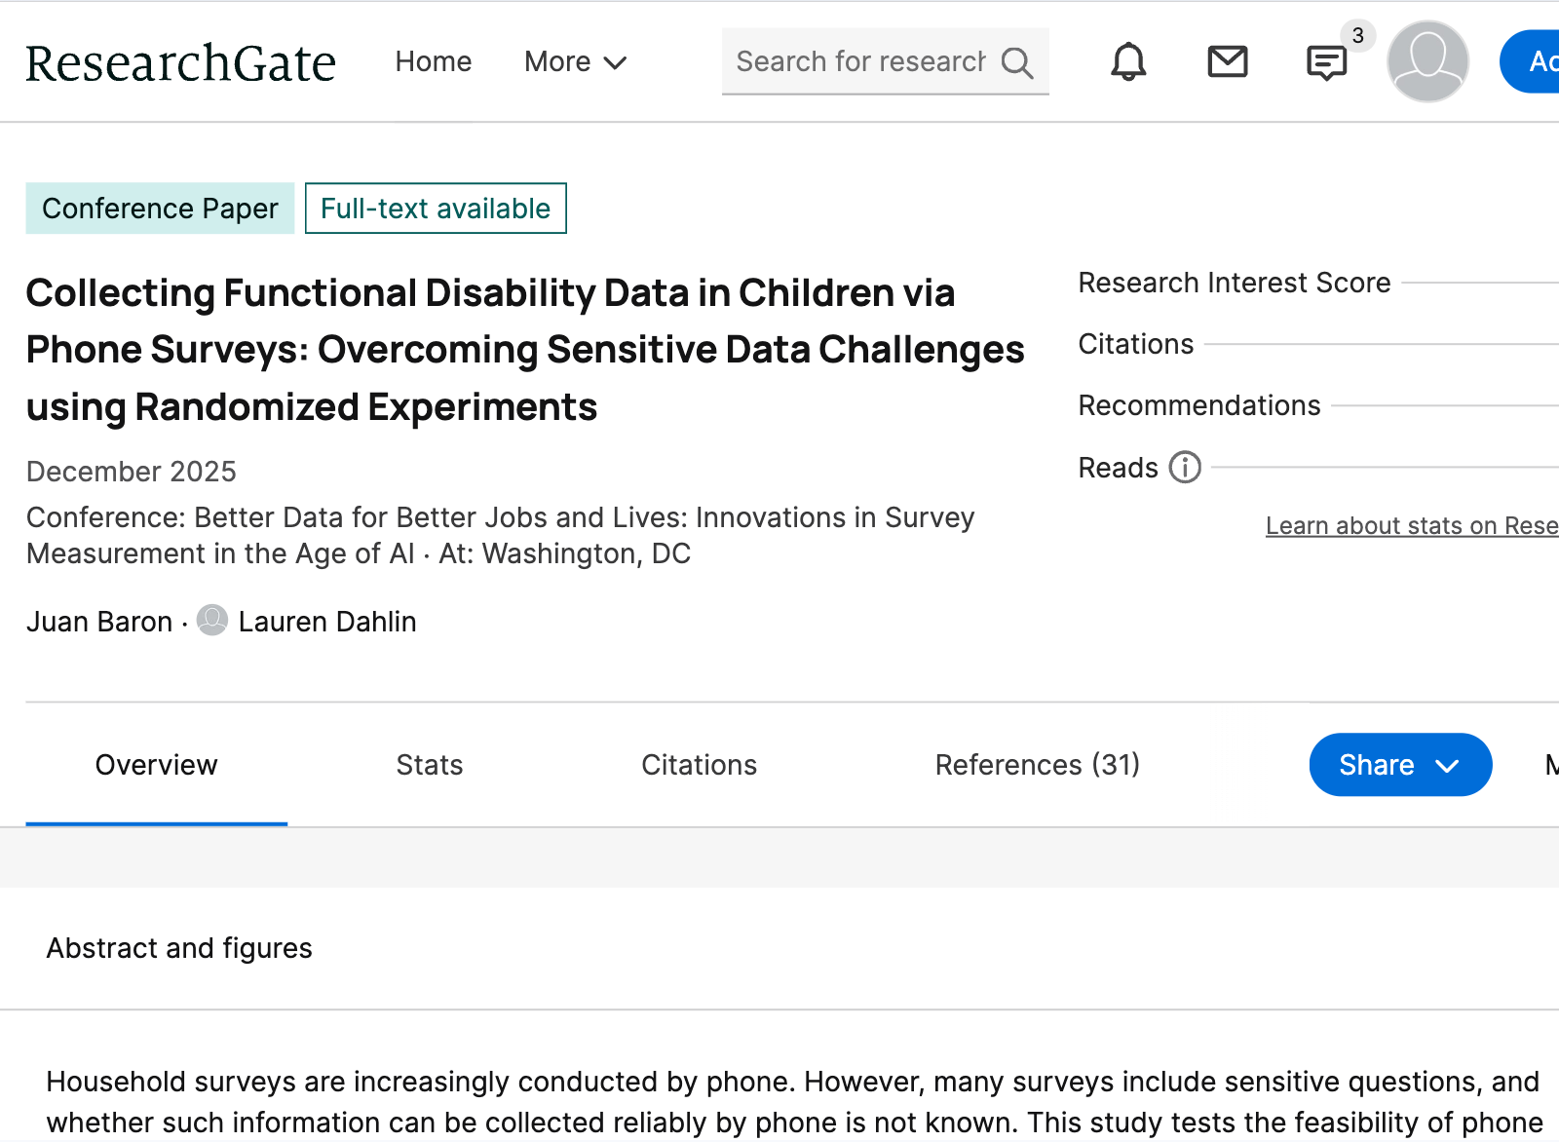The height and width of the screenshot is (1142, 1559).
Task: Click the search magnifier icon
Action: click(x=1016, y=62)
